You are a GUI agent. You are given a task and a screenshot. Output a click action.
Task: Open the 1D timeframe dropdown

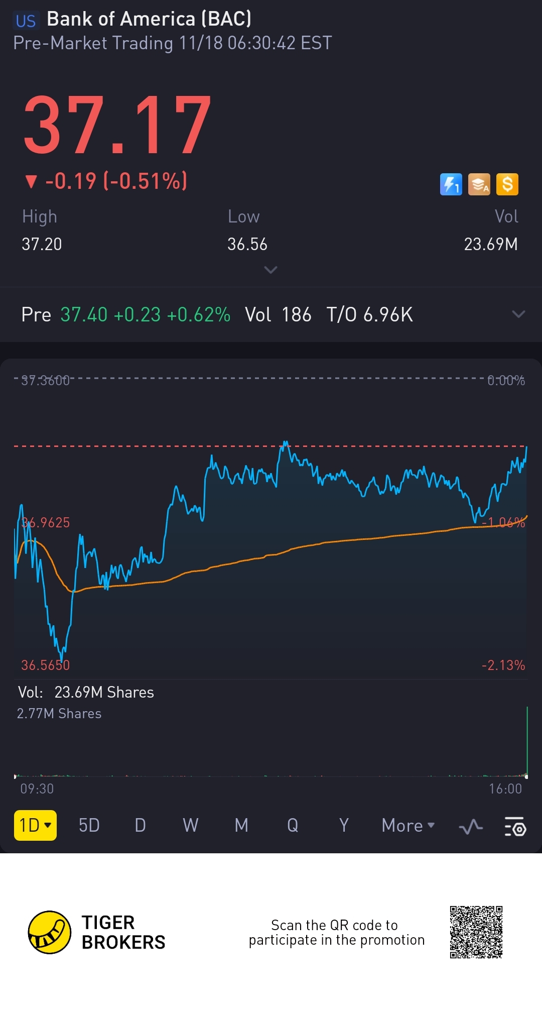[35, 825]
